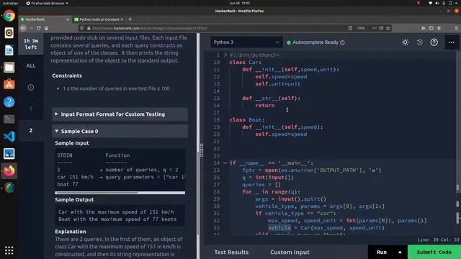Open the Files manager dock icon
This screenshot has height=259, width=461.
(x=9, y=67)
